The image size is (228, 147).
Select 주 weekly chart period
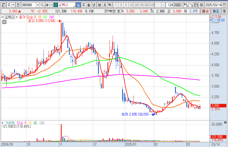[x=84, y=5]
